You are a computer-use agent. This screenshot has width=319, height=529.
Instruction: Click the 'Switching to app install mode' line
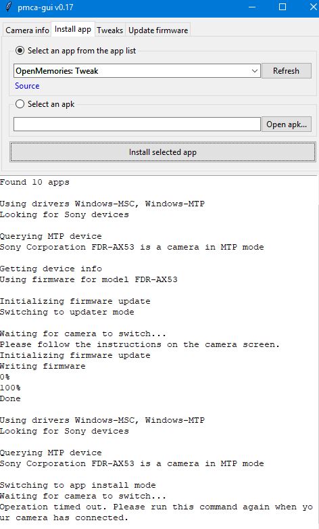[78, 485]
